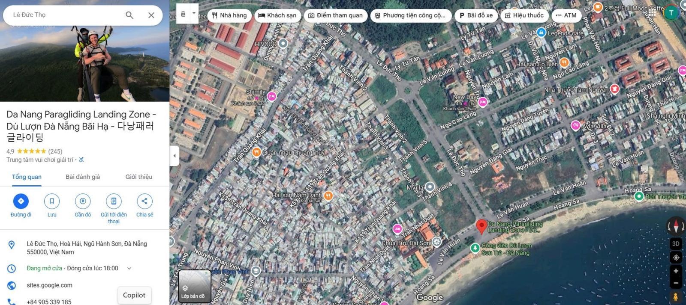Switch to the Tổng quan tab

[27, 177]
